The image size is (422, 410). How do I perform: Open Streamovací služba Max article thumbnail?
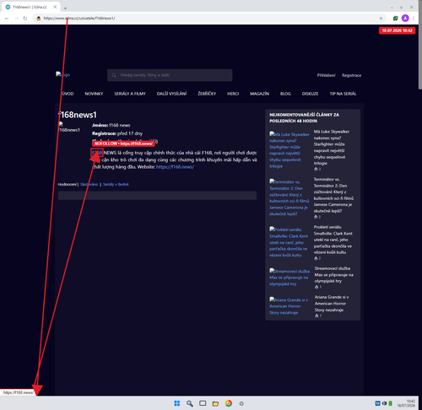pos(289,278)
